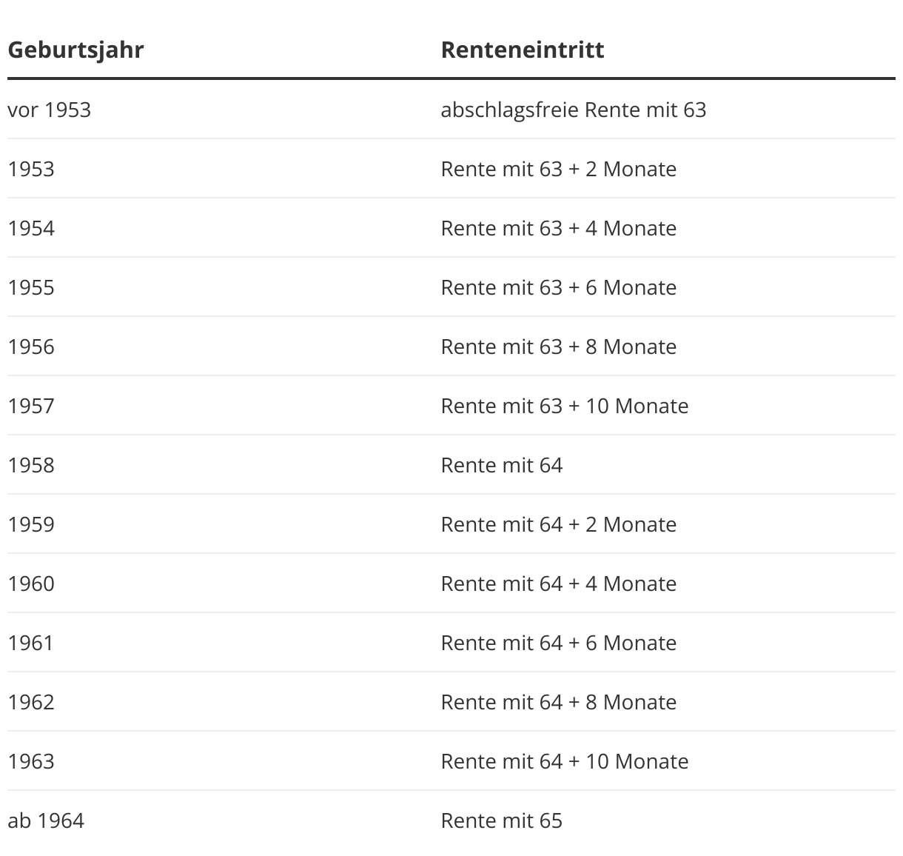This screenshot has height=856, width=903.
Task: Select the 1954 birth year cell
Action: (31, 228)
